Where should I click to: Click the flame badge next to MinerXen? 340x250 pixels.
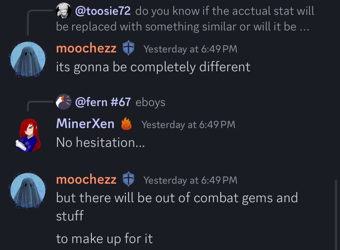point(126,124)
